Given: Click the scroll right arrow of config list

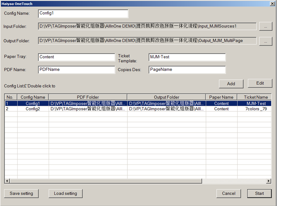Looking at the screenshot, I should (x=269, y=181).
